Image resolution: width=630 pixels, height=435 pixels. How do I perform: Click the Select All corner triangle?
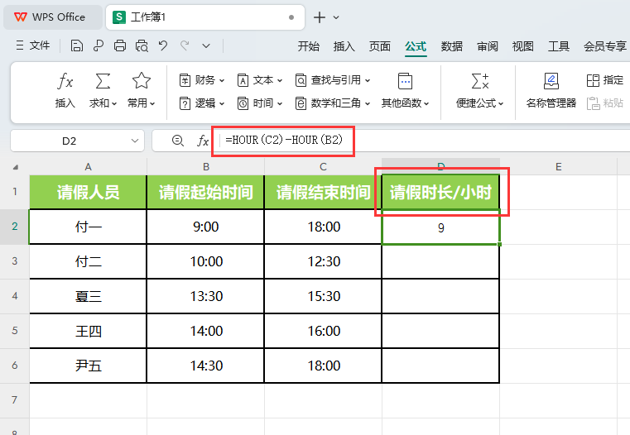[x=15, y=167]
